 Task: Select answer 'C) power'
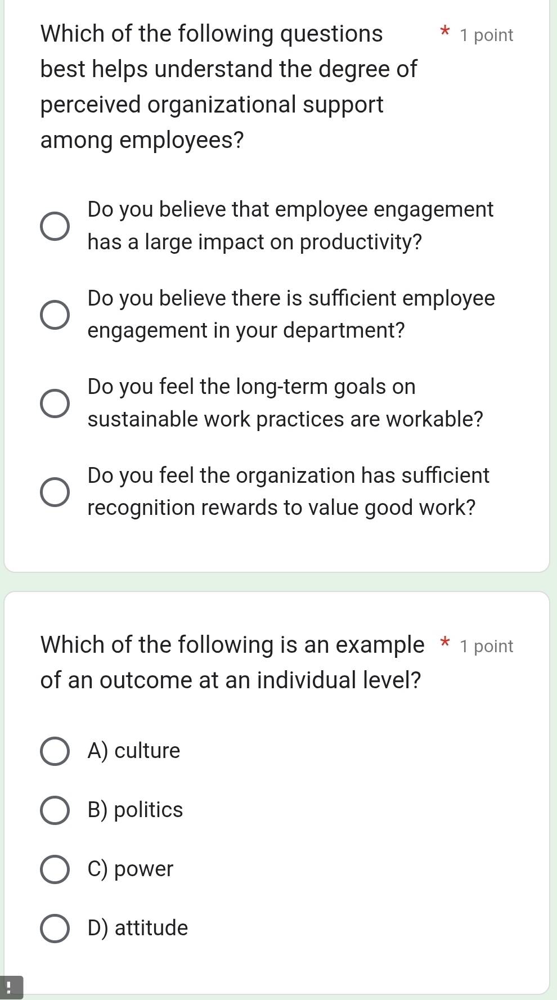pos(54,869)
